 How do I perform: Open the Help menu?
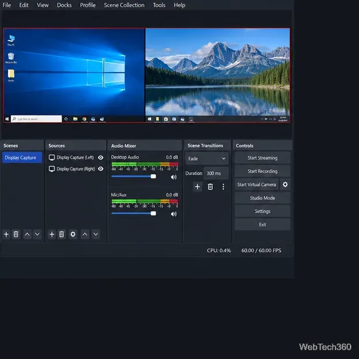pyautogui.click(x=180, y=5)
